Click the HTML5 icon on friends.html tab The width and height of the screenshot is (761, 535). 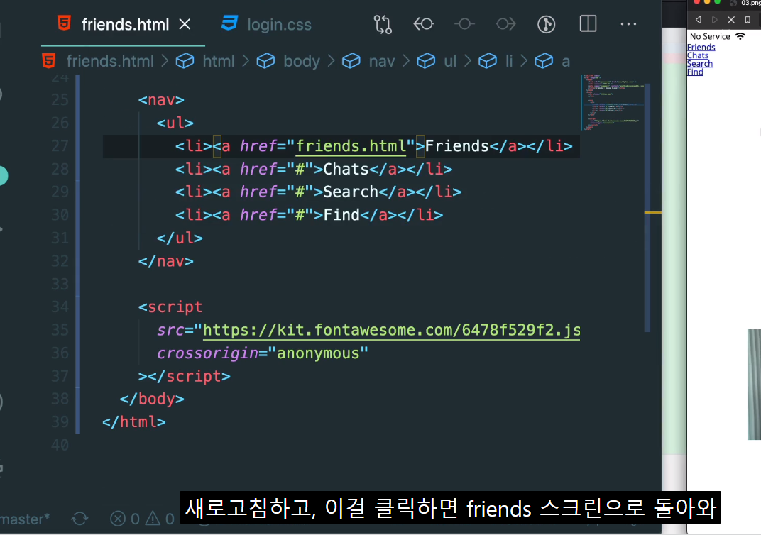pos(64,23)
